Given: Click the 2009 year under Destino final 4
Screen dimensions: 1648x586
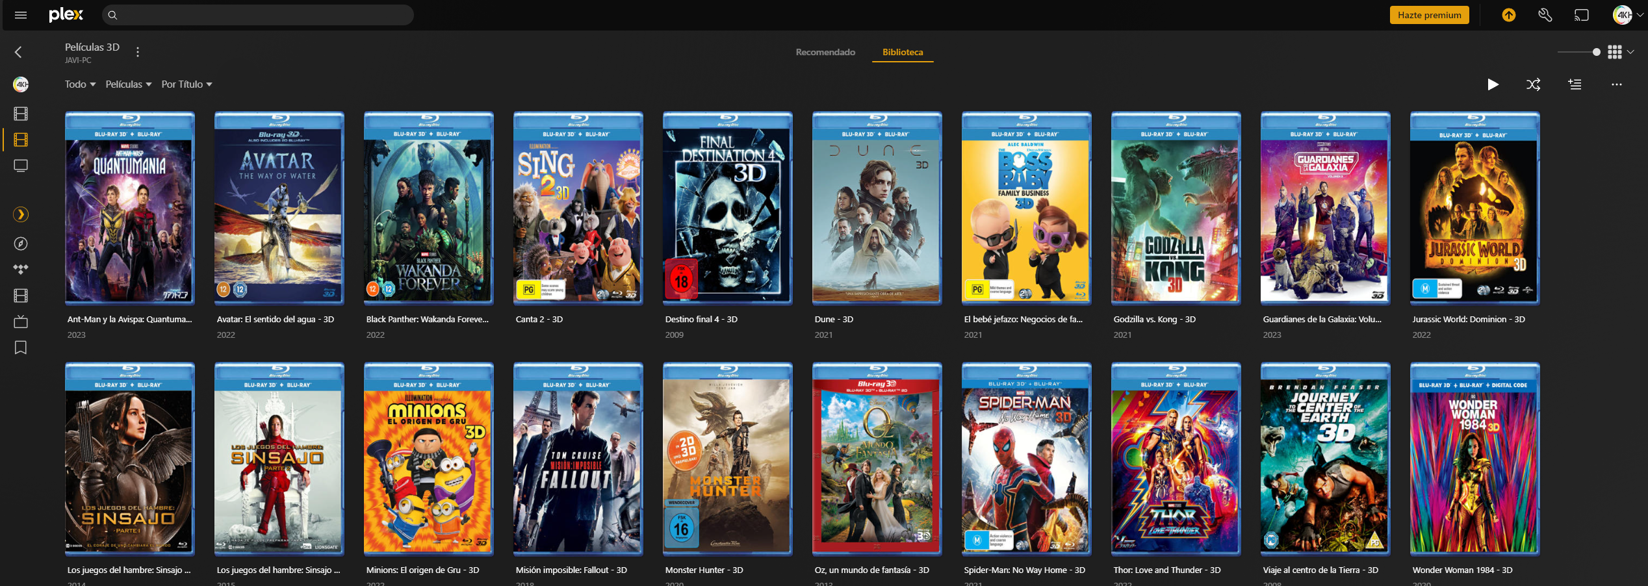Looking at the screenshot, I should click(674, 335).
